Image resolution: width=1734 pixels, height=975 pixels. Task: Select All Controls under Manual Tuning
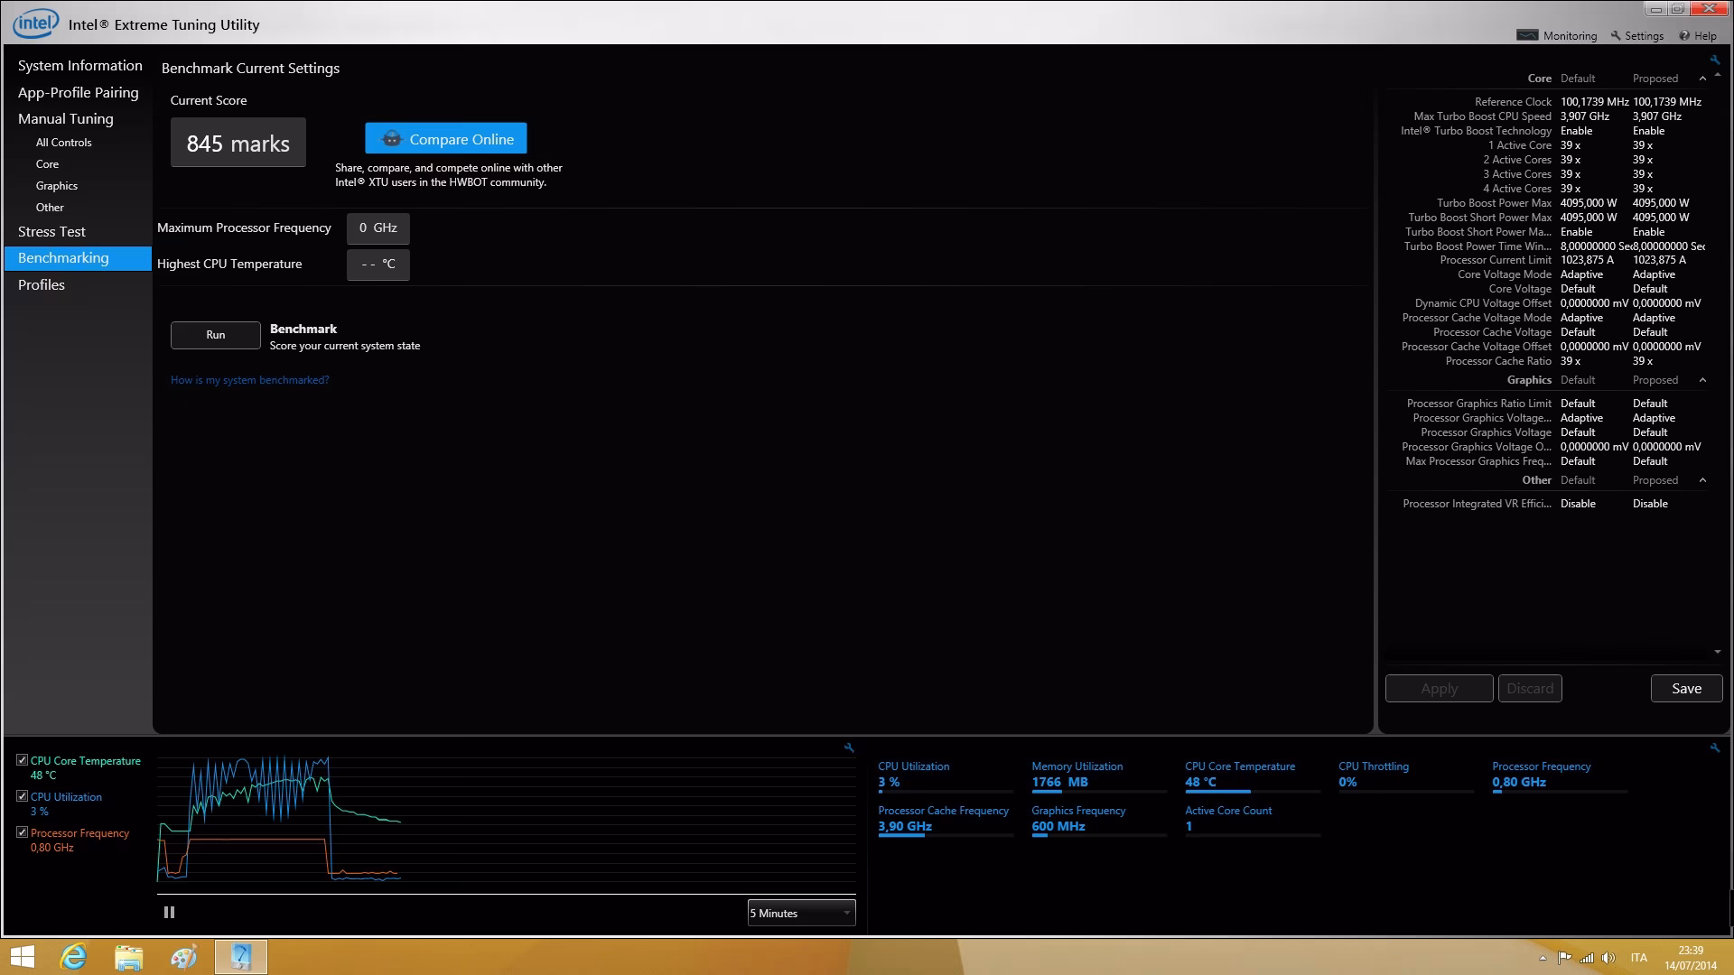tap(63, 143)
